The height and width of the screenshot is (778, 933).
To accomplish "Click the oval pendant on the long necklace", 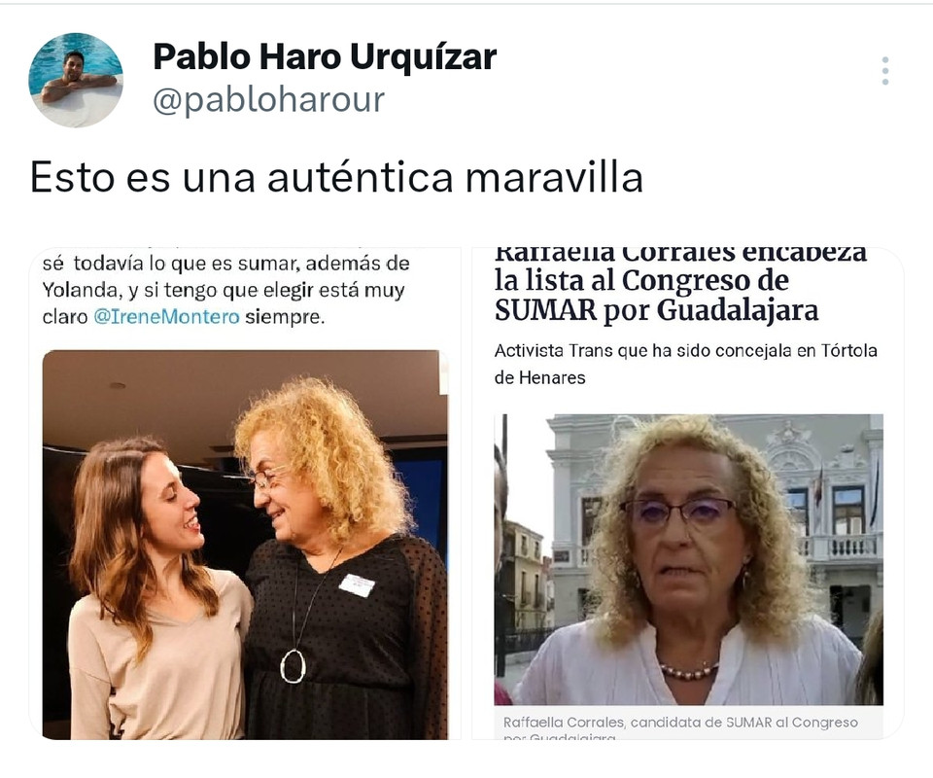I will tap(293, 666).
